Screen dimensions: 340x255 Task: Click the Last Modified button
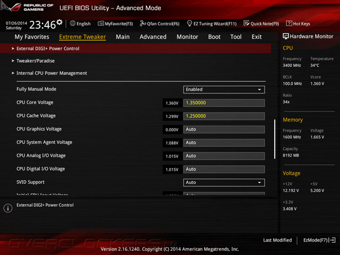point(277,240)
